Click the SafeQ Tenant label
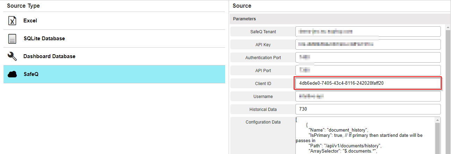The image size is (451, 154). click(x=263, y=32)
